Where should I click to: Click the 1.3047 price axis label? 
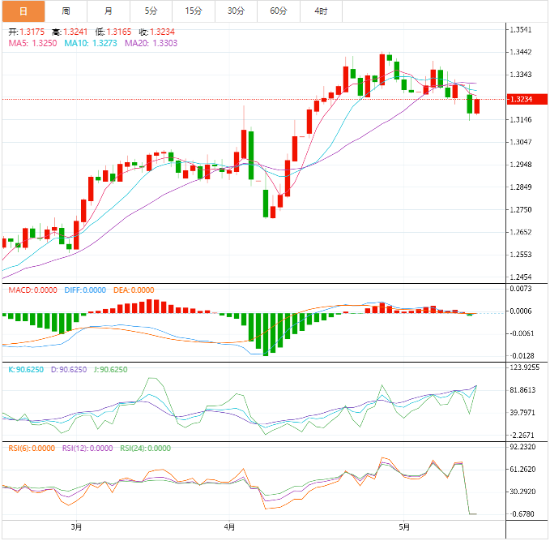click(521, 142)
